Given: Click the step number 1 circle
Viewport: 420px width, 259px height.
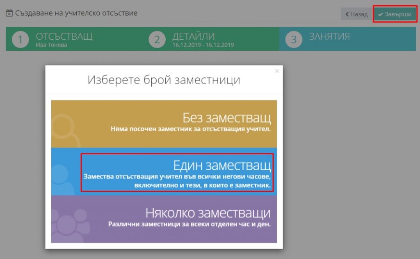Looking at the screenshot, I should click(x=21, y=40).
